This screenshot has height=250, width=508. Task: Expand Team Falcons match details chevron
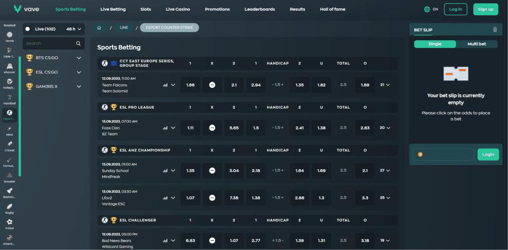173,85
